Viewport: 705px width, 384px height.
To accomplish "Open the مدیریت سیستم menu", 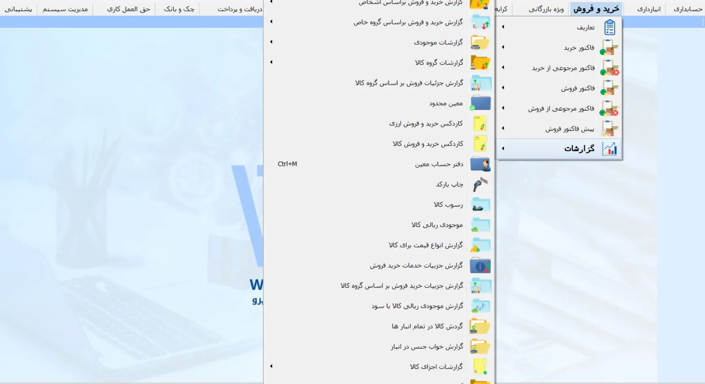I will (x=65, y=9).
